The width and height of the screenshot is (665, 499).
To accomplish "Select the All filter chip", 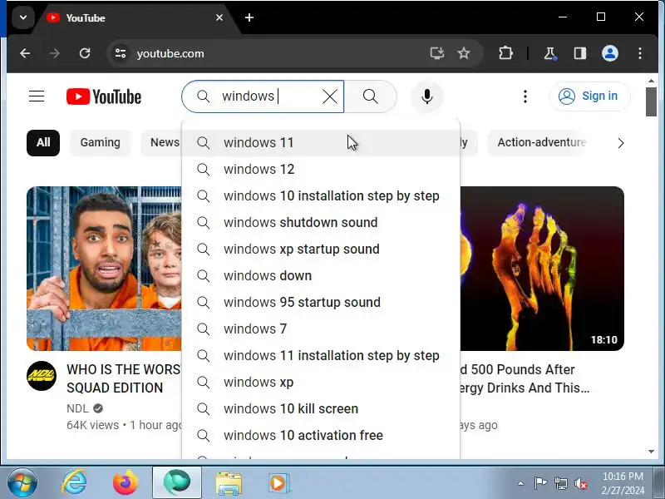I will (x=43, y=142).
